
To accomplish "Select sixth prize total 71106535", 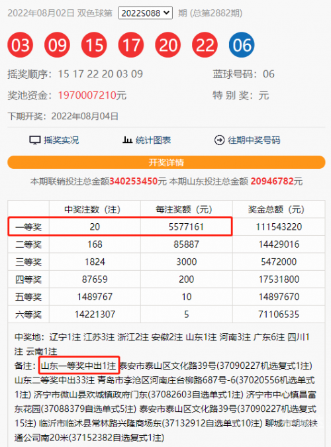I will [x=279, y=315].
